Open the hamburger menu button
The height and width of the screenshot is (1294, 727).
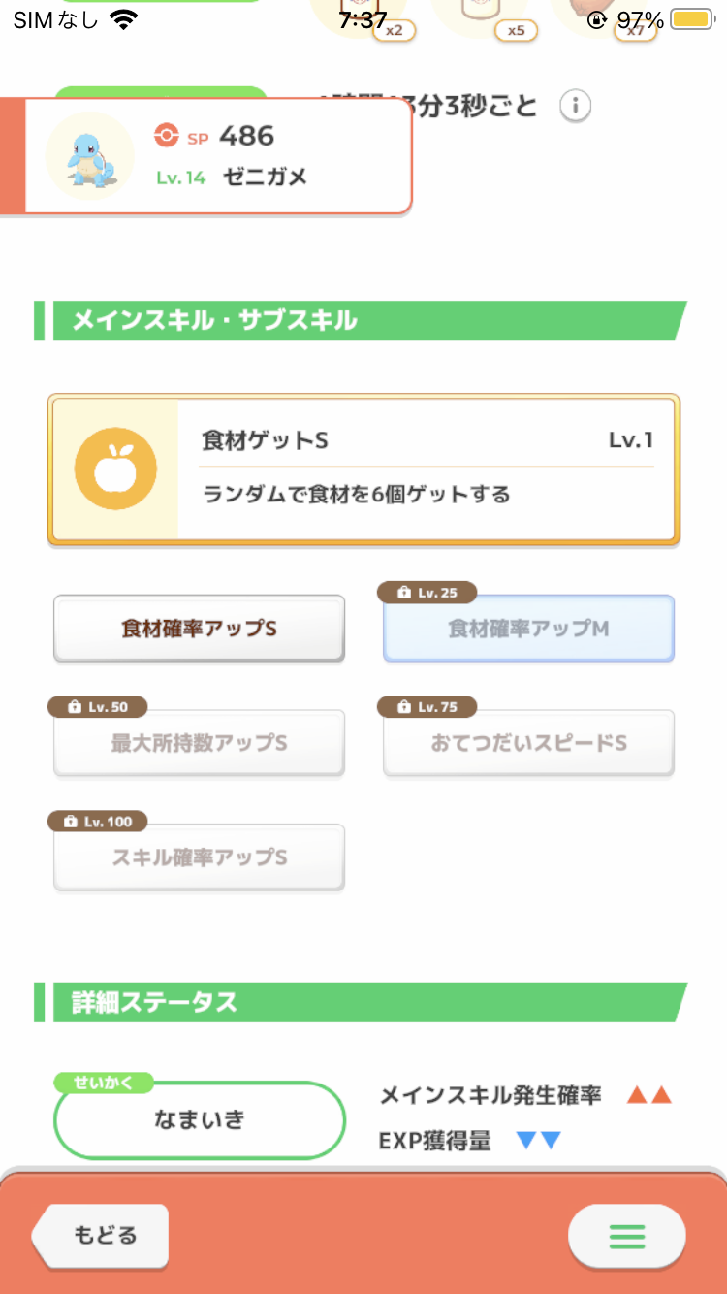[x=626, y=1236]
